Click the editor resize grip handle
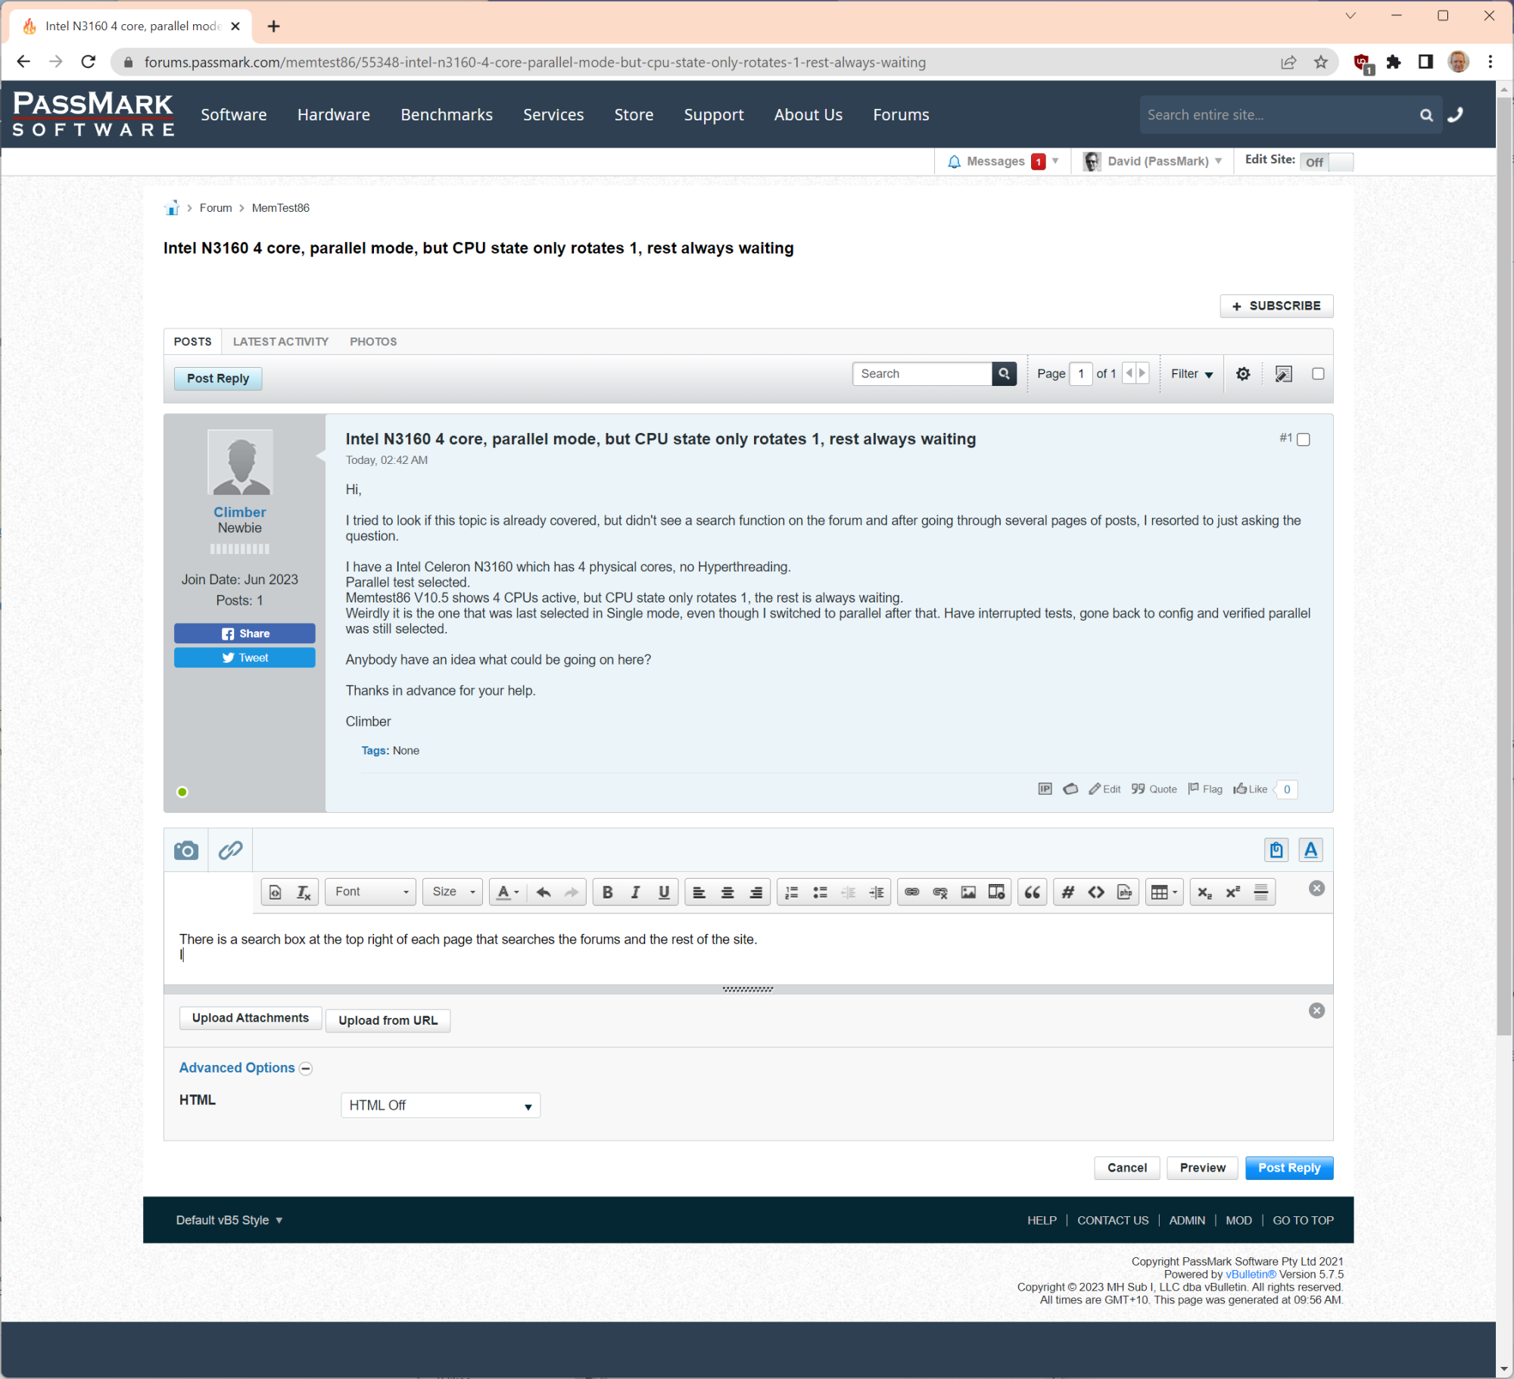The image size is (1514, 1379). (748, 989)
